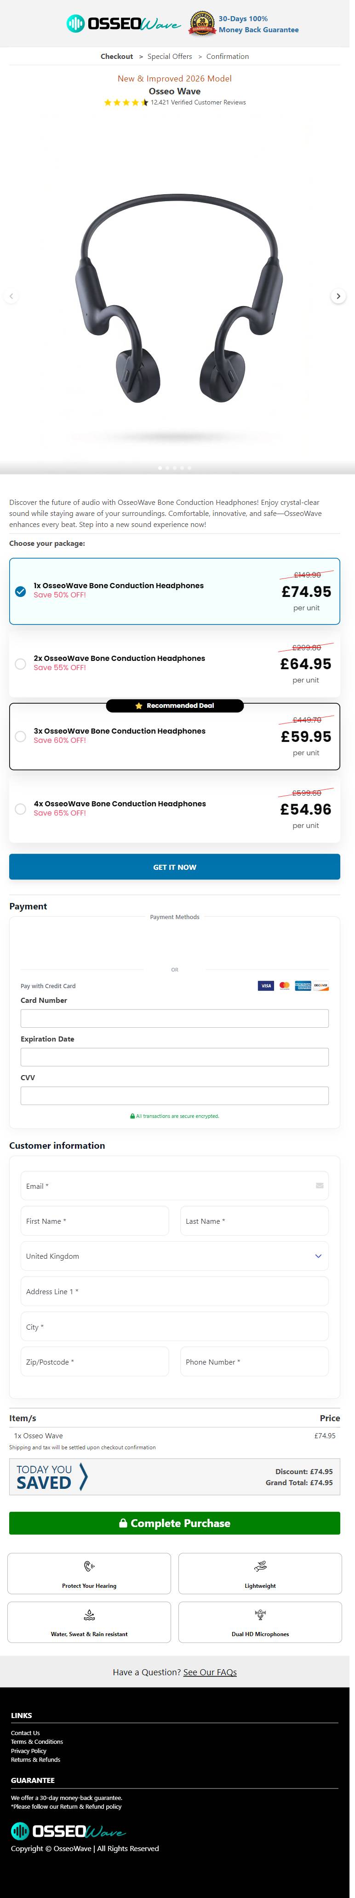Screen dimensions: 355x1898
Task: Click the 30-day money back guarantee badge
Action: coord(202,24)
